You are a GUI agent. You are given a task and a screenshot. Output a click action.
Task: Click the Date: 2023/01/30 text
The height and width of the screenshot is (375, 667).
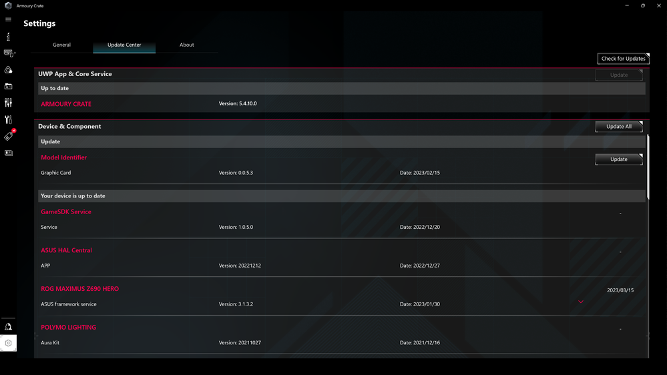420,304
